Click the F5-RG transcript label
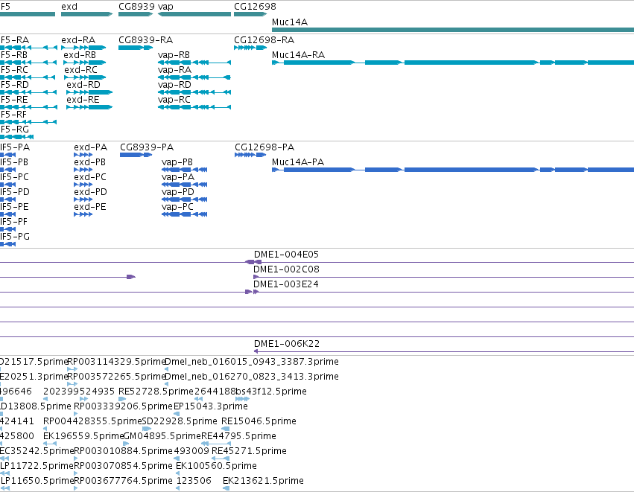Image resolution: width=634 pixels, height=492 pixels. click(x=15, y=130)
